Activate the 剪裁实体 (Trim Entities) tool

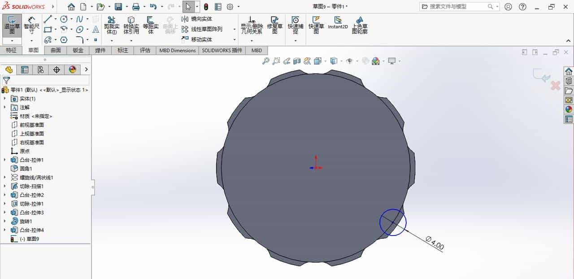click(x=111, y=25)
